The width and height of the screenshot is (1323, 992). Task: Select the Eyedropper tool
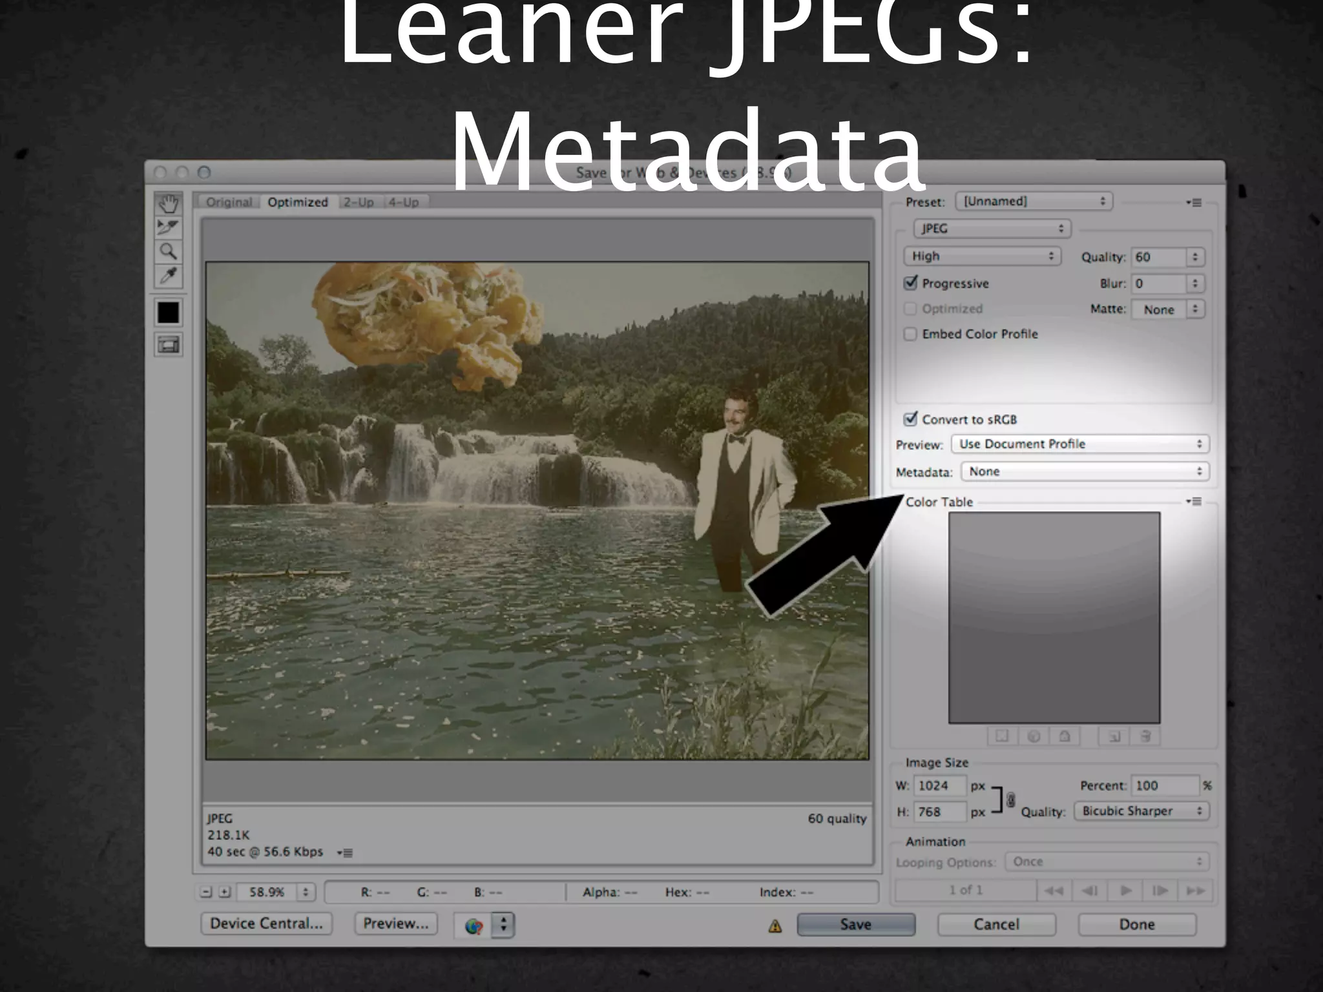168,276
